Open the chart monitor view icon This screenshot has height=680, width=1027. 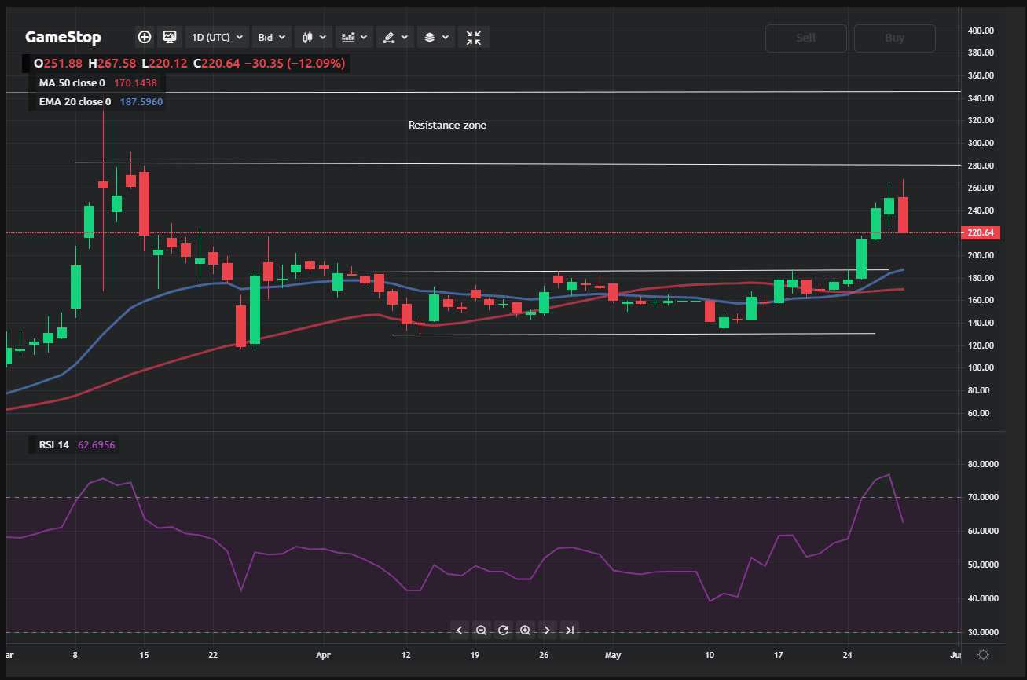coord(169,37)
